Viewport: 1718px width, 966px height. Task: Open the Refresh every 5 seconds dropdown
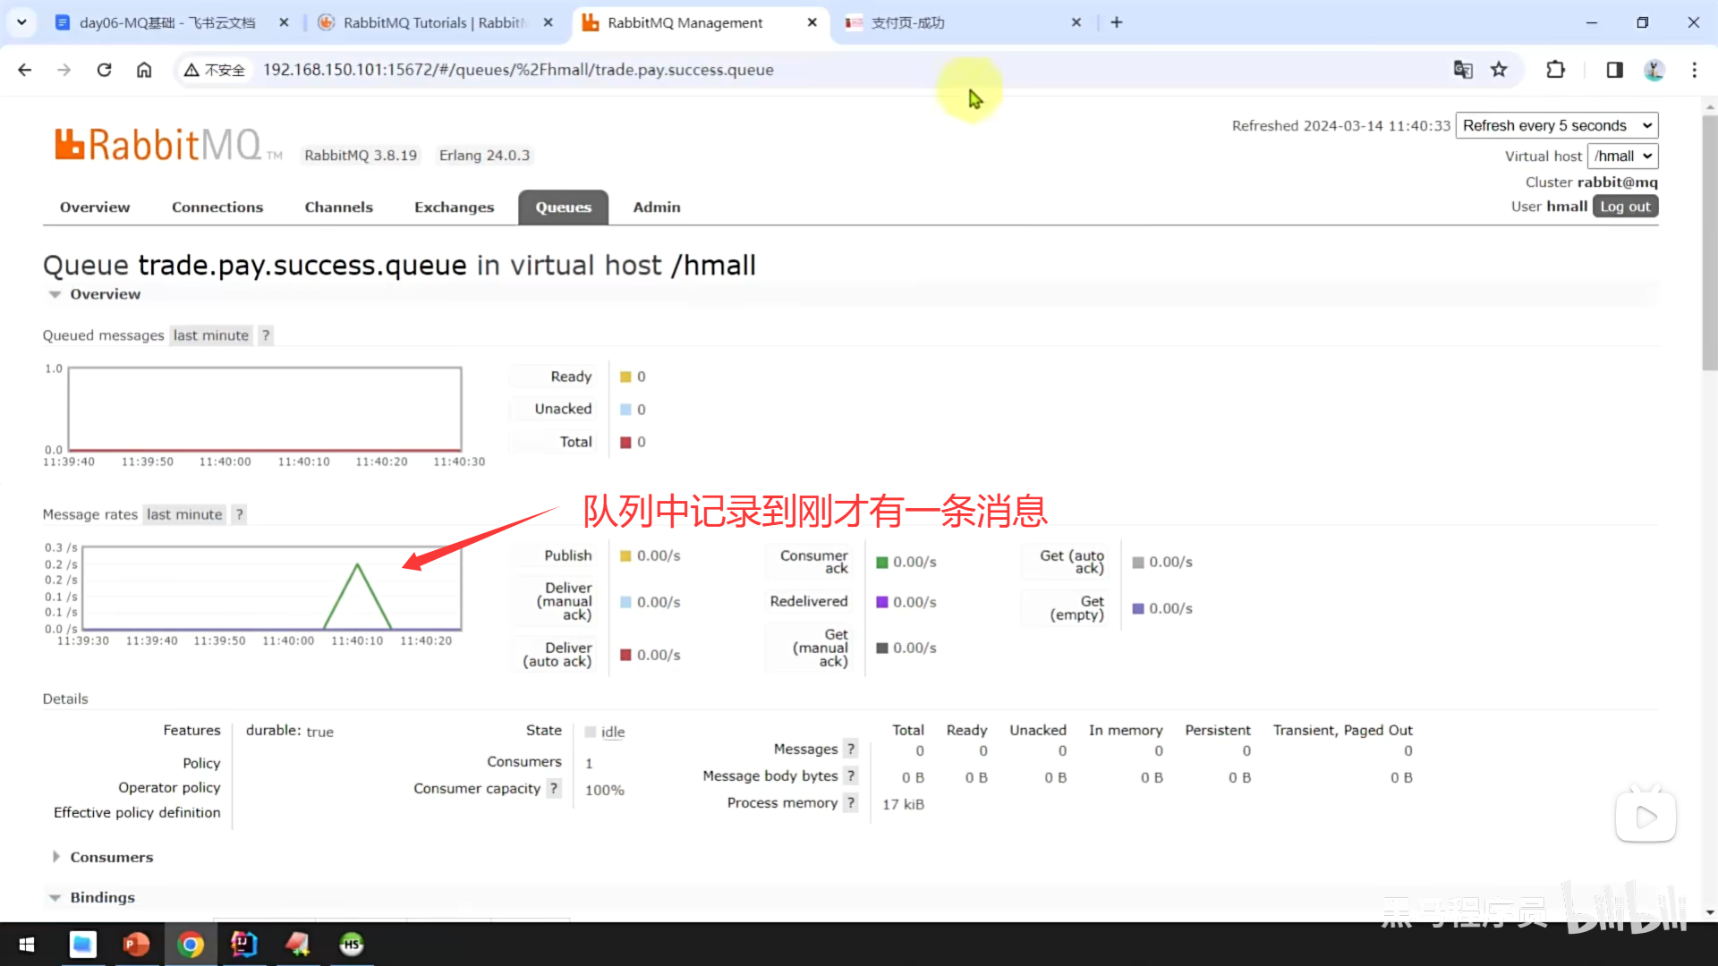[x=1556, y=125]
